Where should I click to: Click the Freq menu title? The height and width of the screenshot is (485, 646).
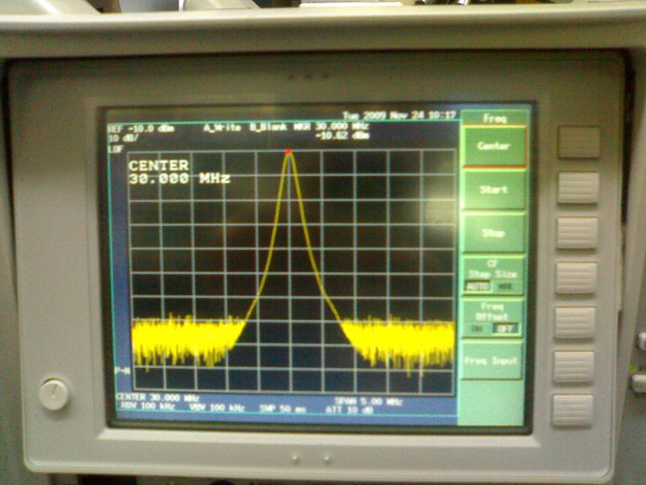(x=495, y=118)
